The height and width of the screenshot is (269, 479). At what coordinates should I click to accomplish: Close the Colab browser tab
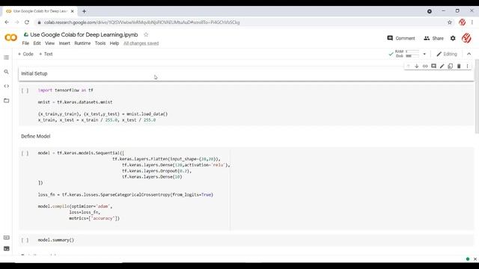(72, 11)
